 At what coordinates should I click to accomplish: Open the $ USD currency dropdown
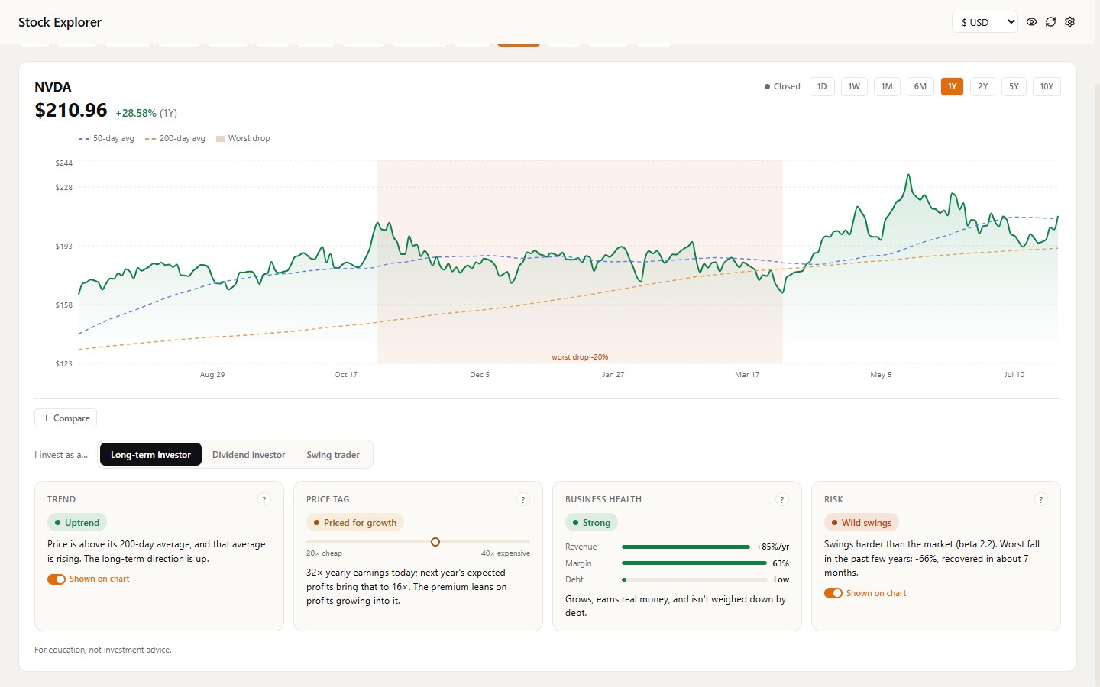coord(985,22)
